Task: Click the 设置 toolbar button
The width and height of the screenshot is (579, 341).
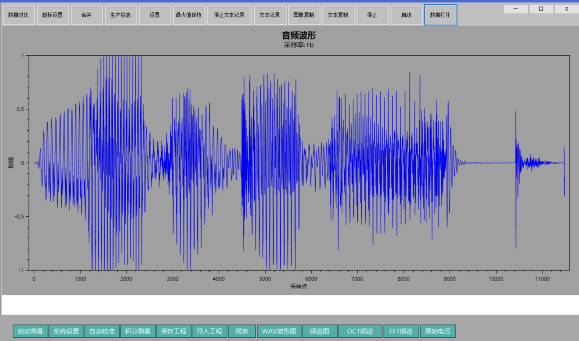Action: point(155,15)
